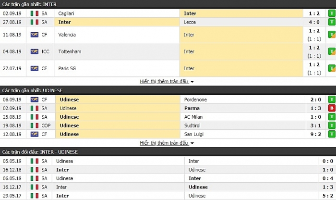Image resolution: width=336 pixels, height=200 pixels.
Task: Click the win badge on Udinese–AC Milan row
Action: (x=332, y=117)
